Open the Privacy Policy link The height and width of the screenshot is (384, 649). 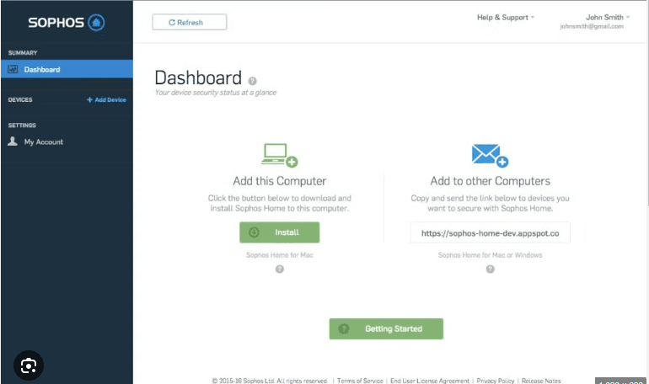pyautogui.click(x=496, y=381)
